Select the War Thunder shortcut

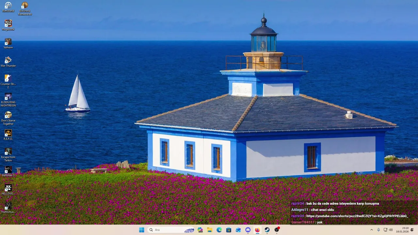click(x=8, y=62)
